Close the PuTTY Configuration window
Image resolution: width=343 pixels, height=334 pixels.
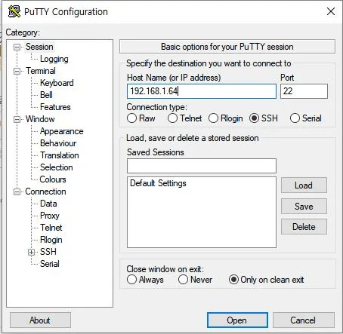[x=331, y=11]
